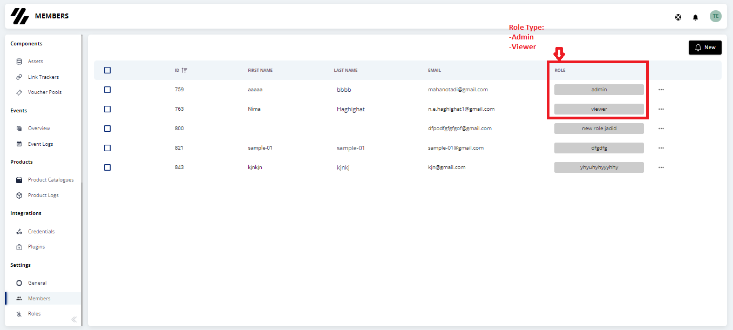
Task: Sort by ID using sort icon
Action: (x=185, y=70)
